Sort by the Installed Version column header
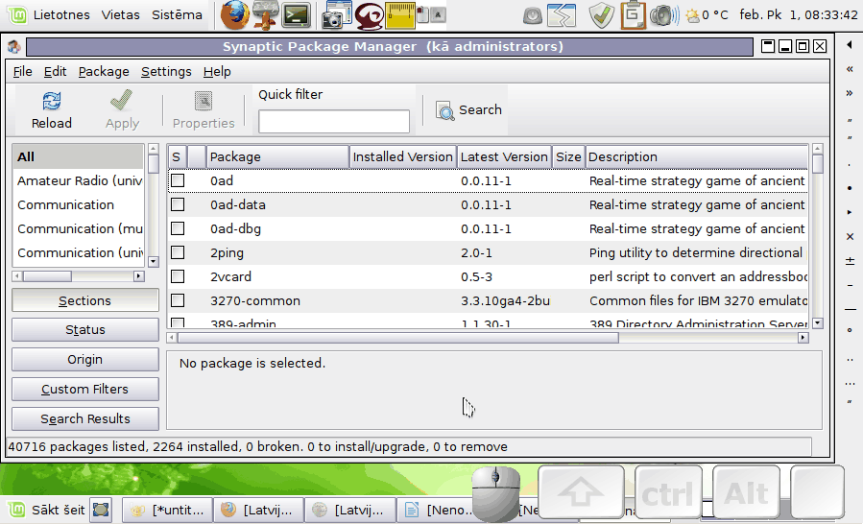863x524 pixels. [x=403, y=156]
